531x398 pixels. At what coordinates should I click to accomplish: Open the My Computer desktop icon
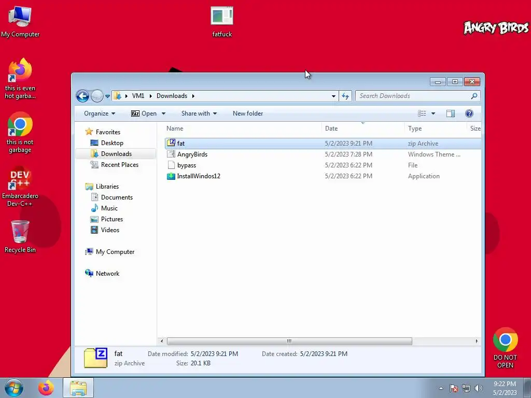tap(20, 21)
